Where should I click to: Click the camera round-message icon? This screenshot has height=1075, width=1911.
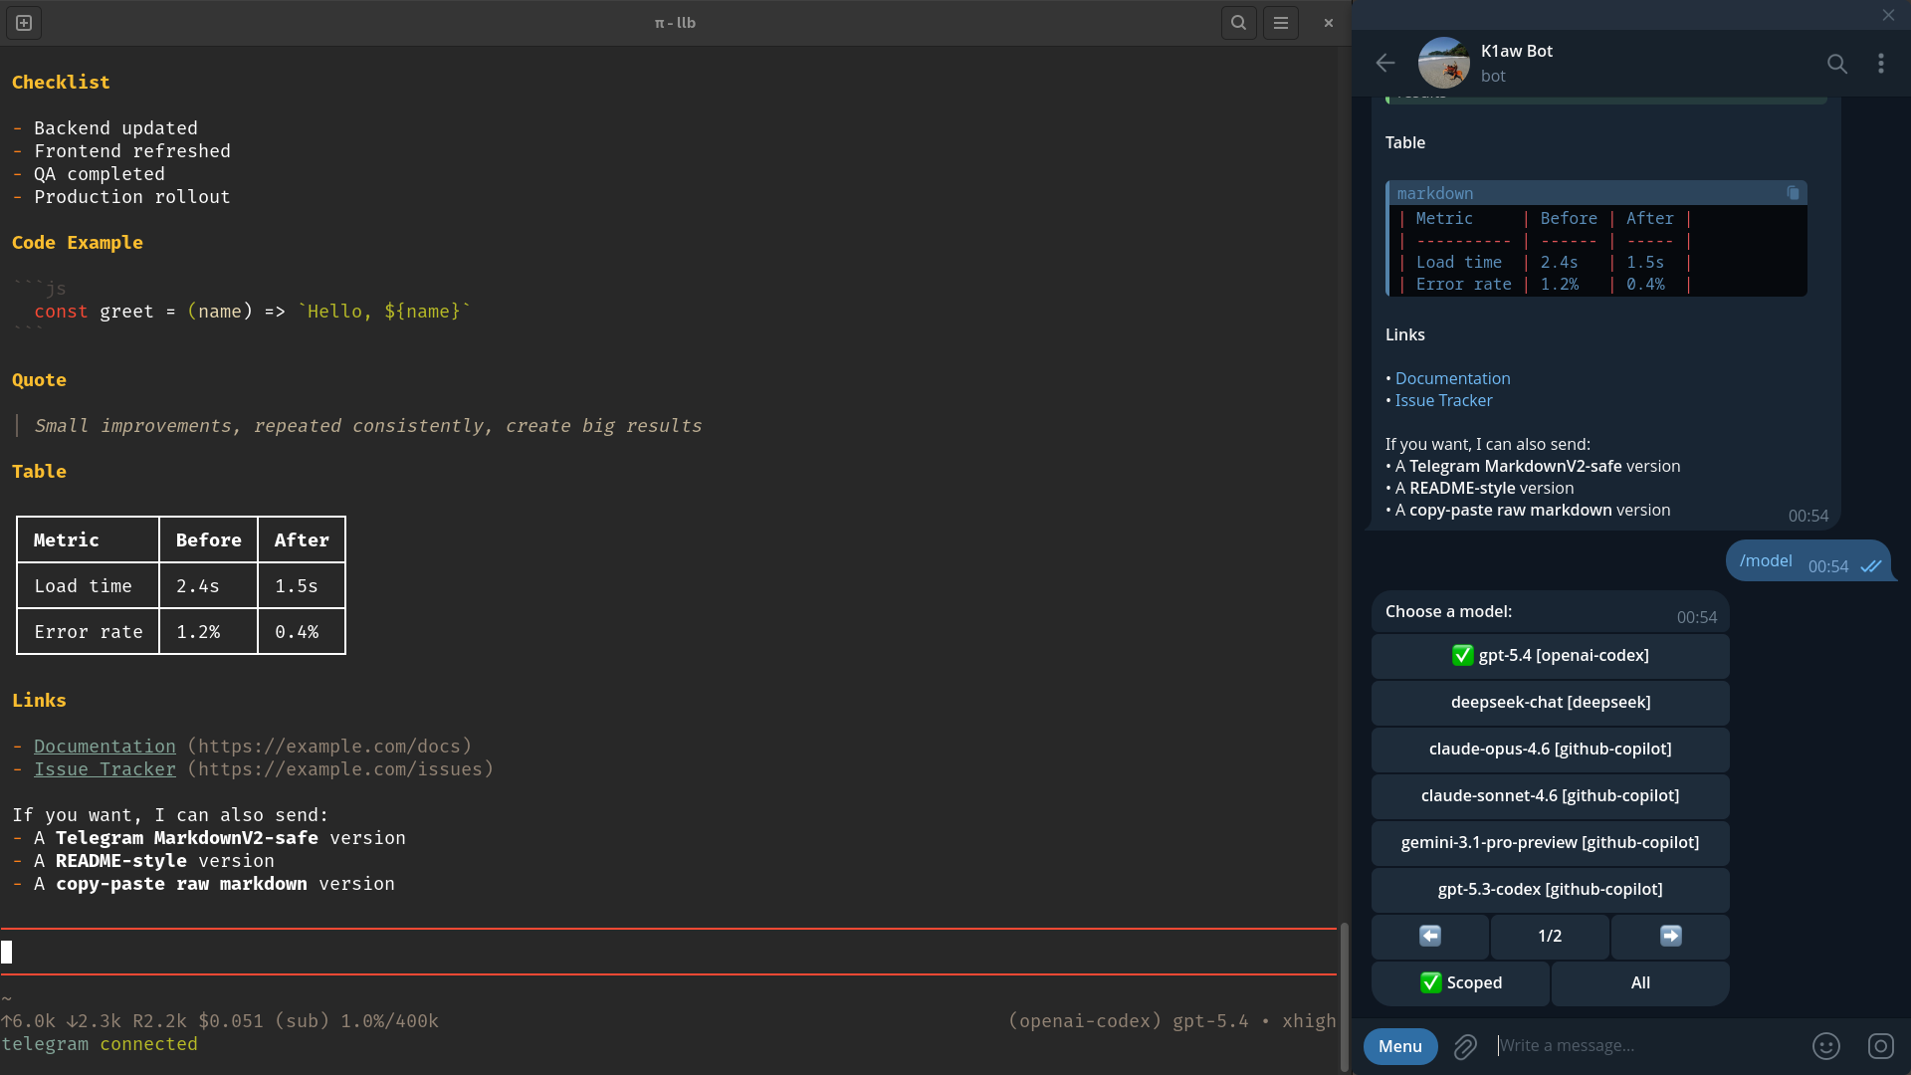pyautogui.click(x=1881, y=1046)
